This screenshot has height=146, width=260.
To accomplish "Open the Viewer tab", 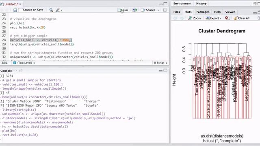I will [230, 12].
